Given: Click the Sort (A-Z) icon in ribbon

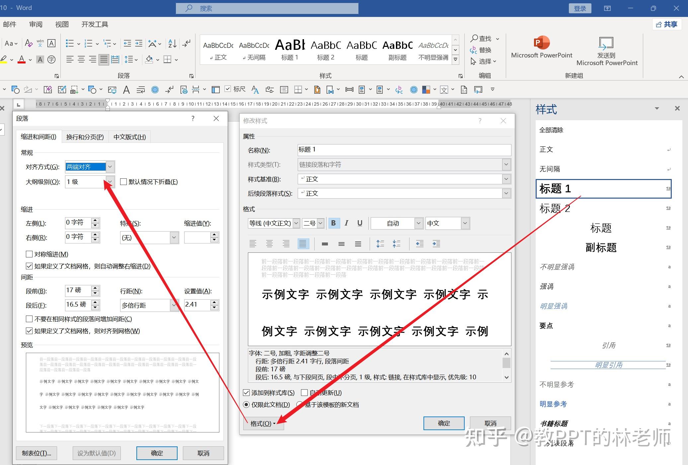Looking at the screenshot, I should tap(172, 44).
